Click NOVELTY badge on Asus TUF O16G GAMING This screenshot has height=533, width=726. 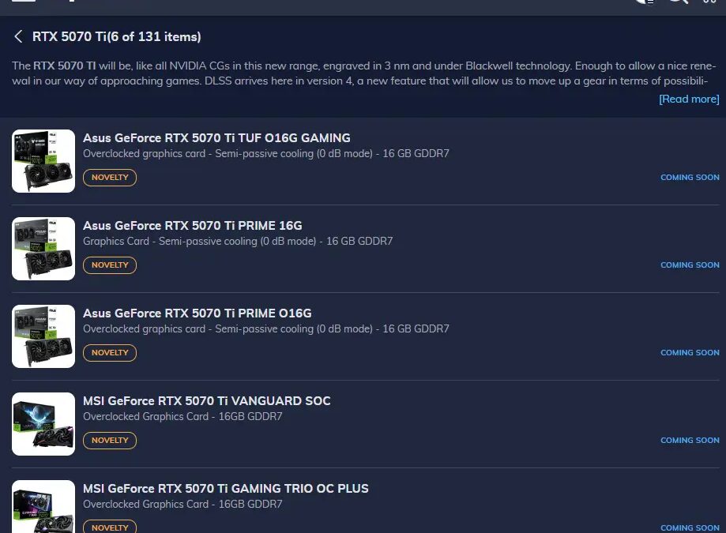110,177
